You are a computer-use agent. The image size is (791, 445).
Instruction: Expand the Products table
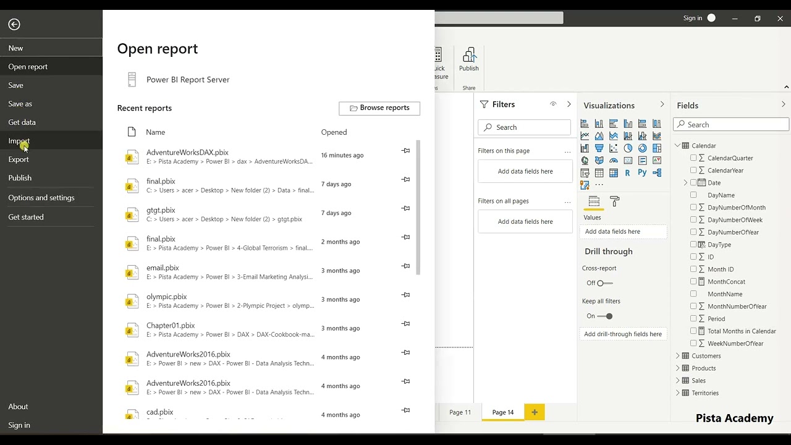point(677,368)
